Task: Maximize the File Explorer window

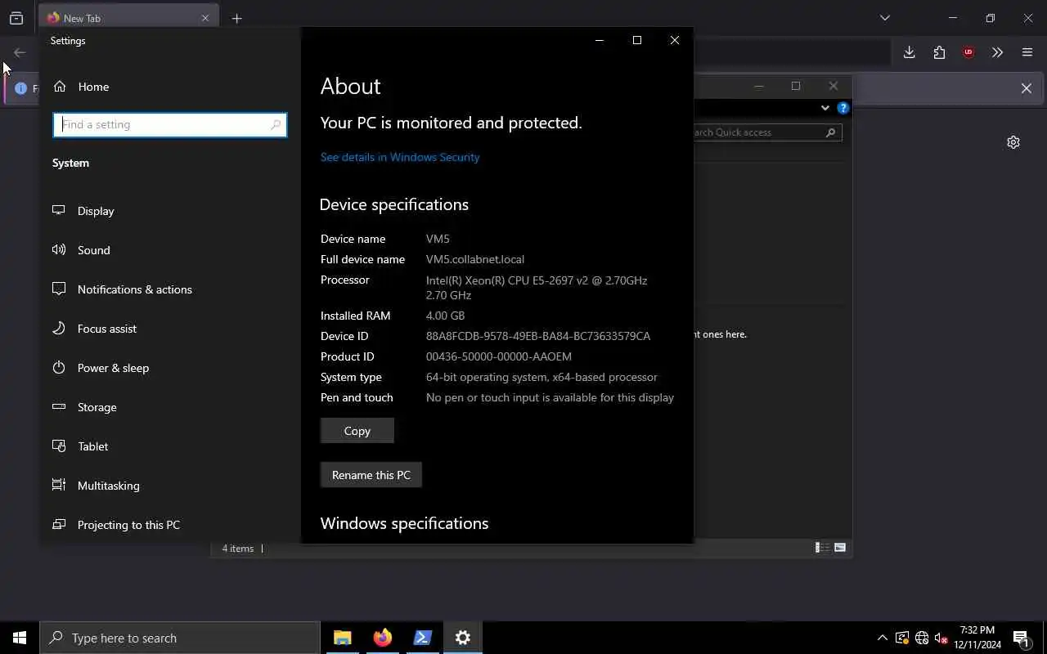Action: pos(796,86)
